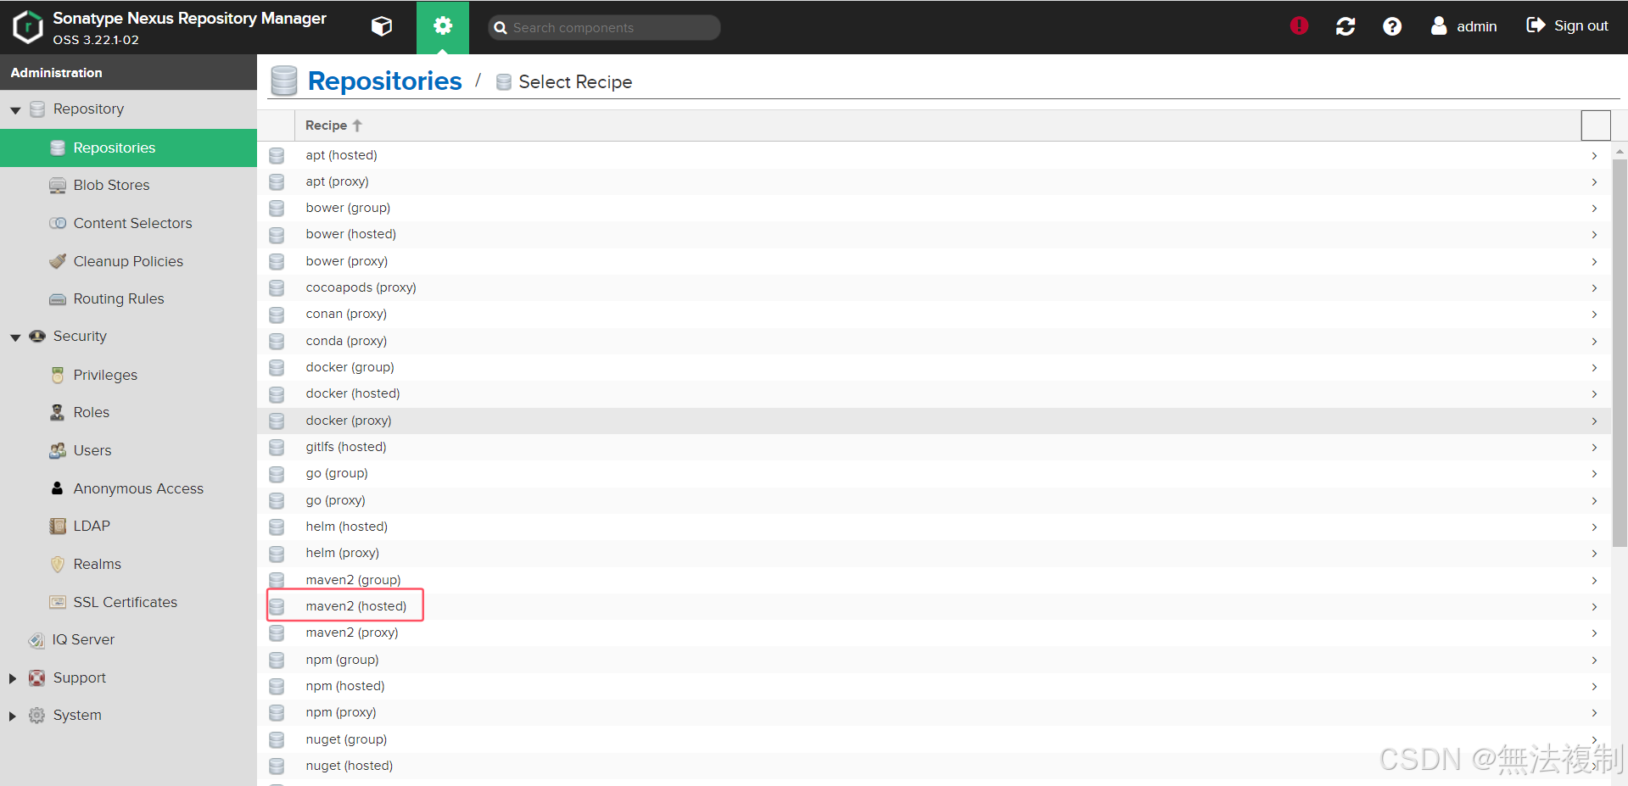Select the apt (proxy) recipe
The width and height of the screenshot is (1628, 786).
click(x=934, y=181)
